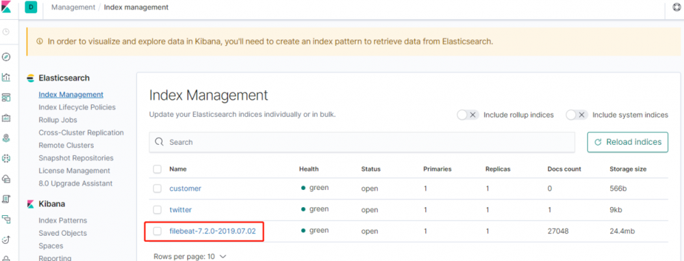Open the Recently viewed clock icon
This screenshot has height=261, width=684.
click(6, 31)
